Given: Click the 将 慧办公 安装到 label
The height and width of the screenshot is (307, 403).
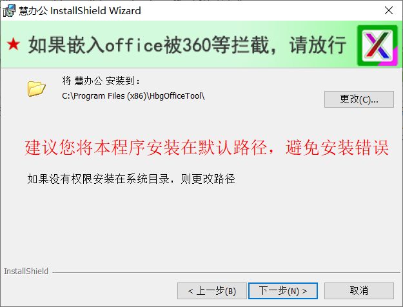Looking at the screenshot, I should coord(101,81).
